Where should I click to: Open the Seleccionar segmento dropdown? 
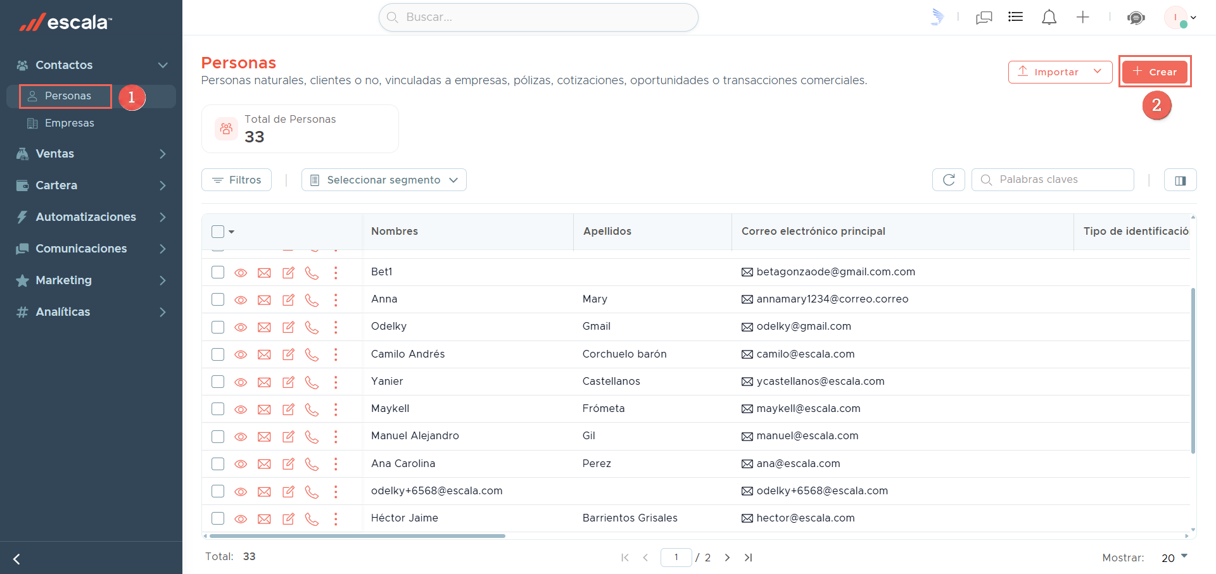(384, 180)
